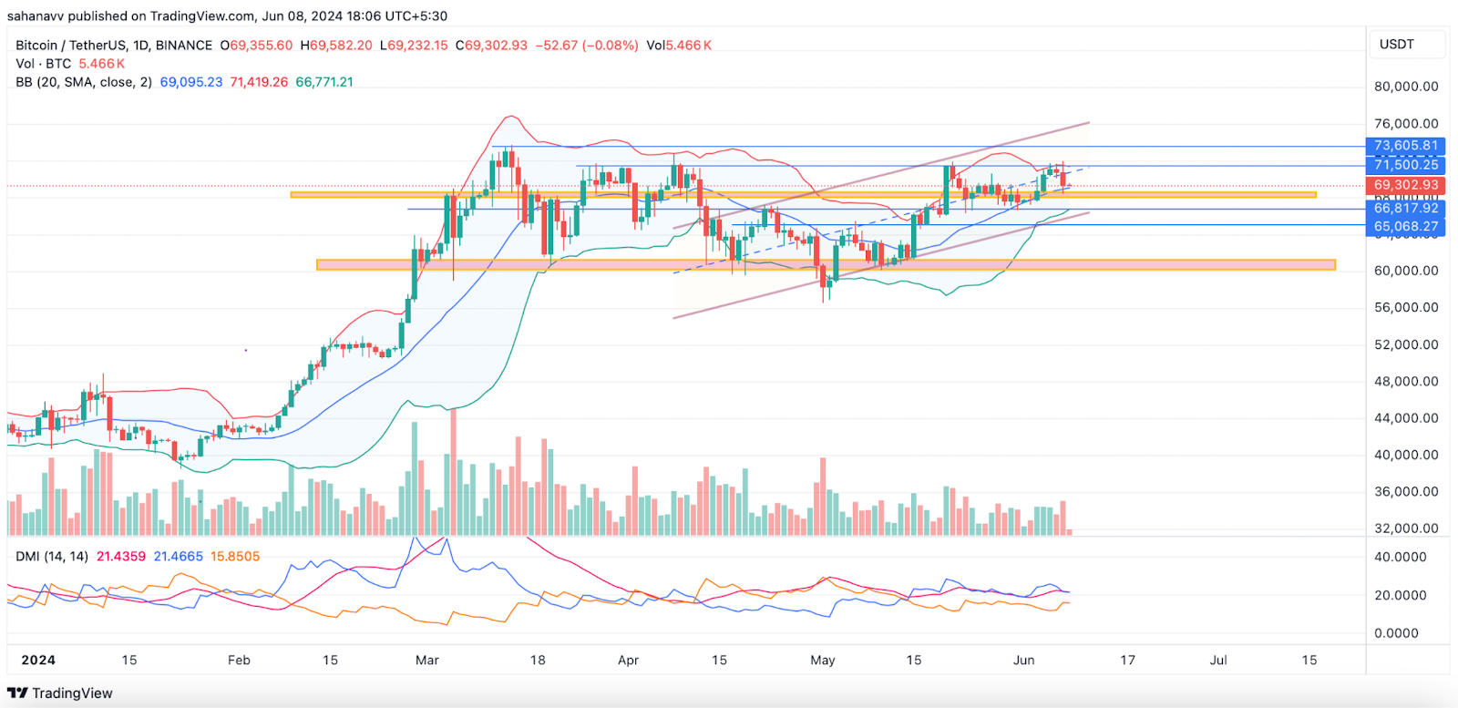
Task: Open the USDT currency selector
Action: click(1396, 45)
